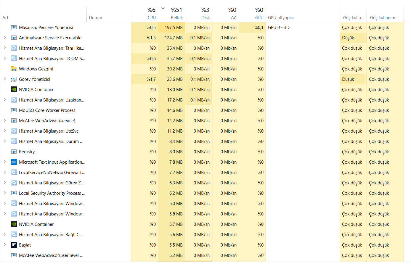
Task: Click the Microsoft Text Input Application icon
Action: [x=14, y=162]
